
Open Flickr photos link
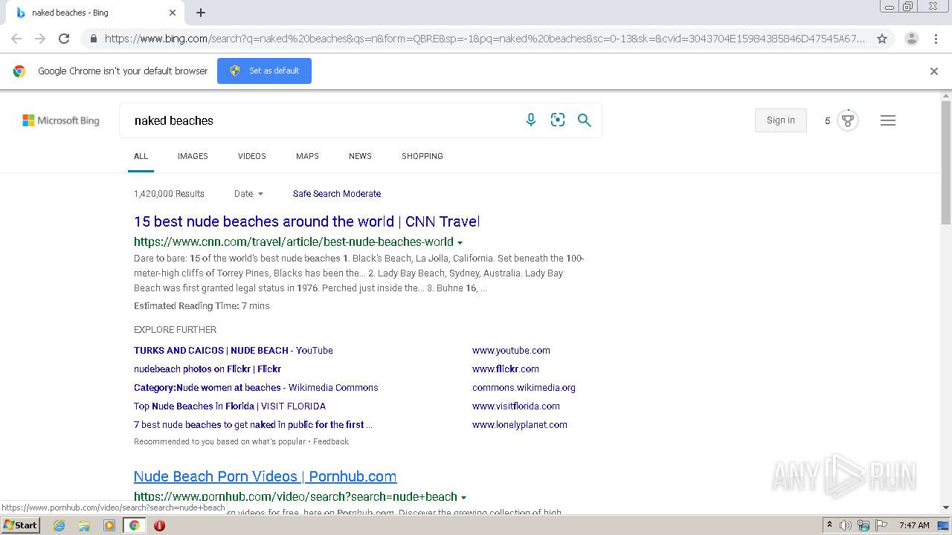(208, 369)
